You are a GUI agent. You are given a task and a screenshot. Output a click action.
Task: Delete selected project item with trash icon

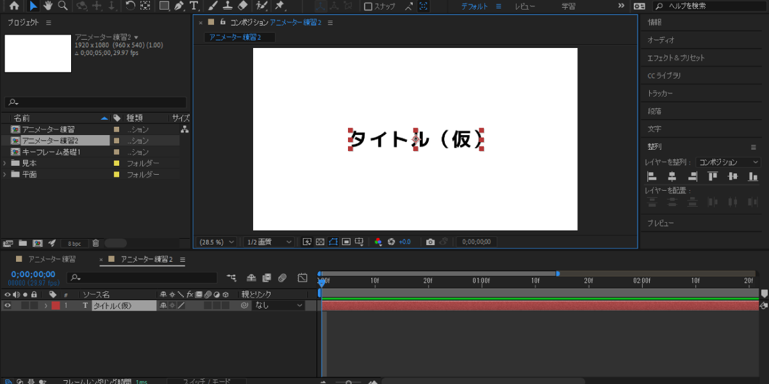(x=95, y=243)
